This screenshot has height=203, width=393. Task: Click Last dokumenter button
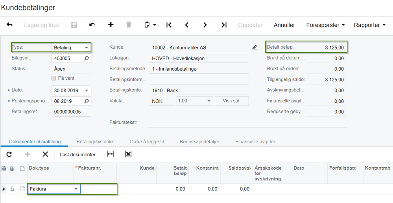[78, 155]
